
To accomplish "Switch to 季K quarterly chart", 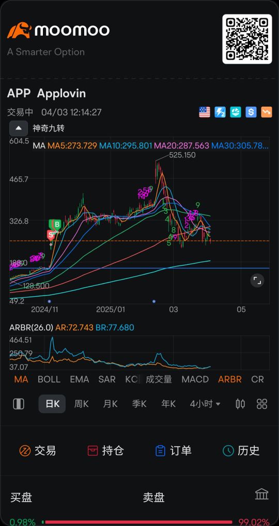I will (x=139, y=404).
